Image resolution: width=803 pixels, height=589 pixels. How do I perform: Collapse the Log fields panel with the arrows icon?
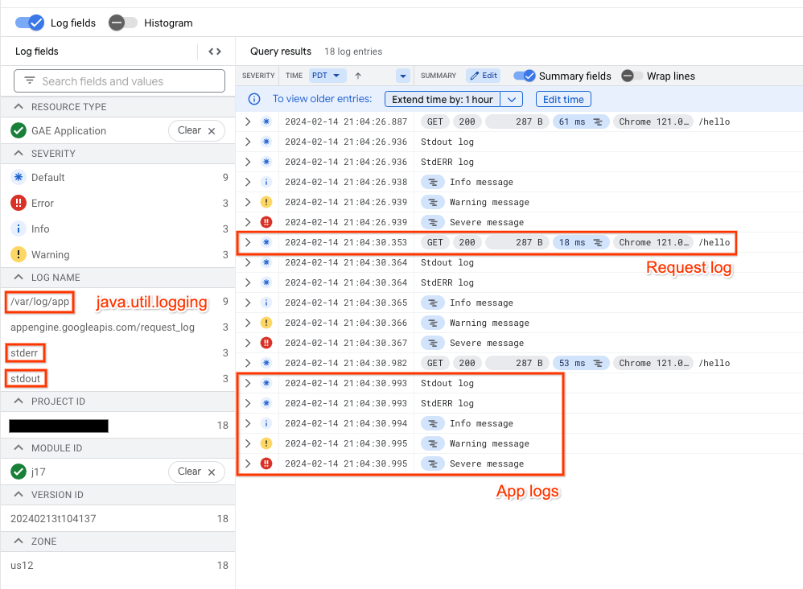tap(214, 51)
